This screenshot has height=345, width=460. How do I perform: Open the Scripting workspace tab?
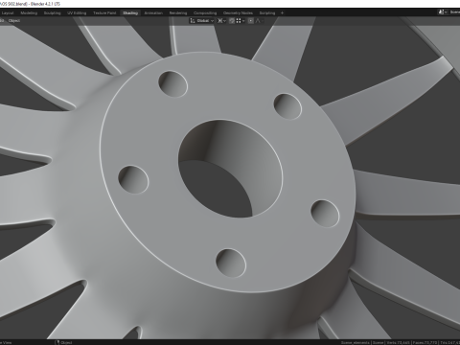tap(267, 13)
